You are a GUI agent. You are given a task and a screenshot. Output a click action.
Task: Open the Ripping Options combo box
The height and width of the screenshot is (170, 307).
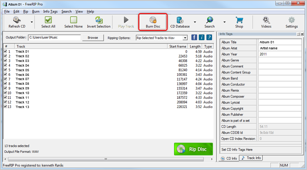[162, 38]
